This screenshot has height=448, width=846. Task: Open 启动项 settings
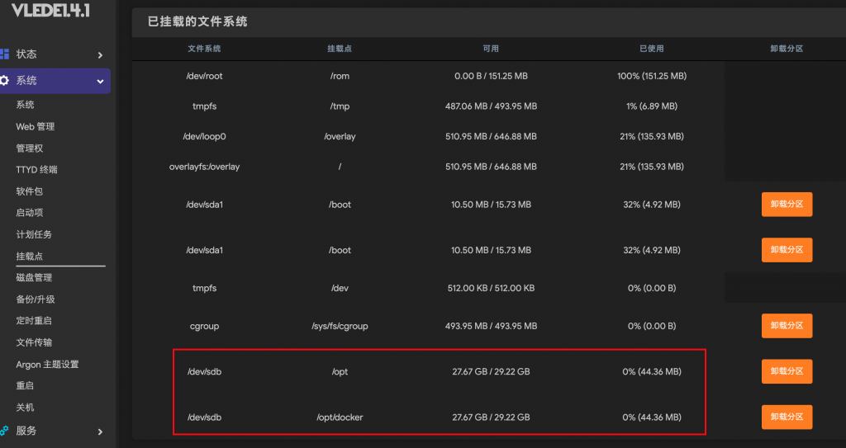click(x=29, y=213)
